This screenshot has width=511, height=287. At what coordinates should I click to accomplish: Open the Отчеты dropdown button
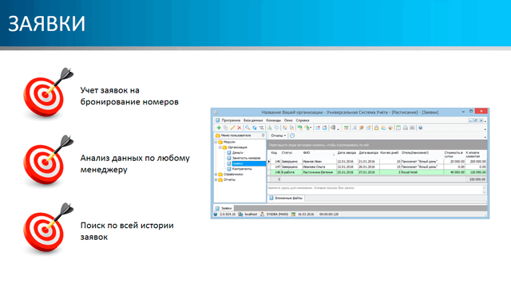(279, 136)
